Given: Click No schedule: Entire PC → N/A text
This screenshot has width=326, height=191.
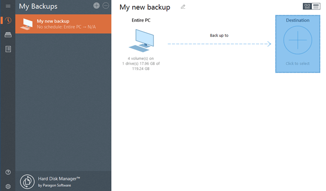Looking at the screenshot, I should (x=66, y=27).
